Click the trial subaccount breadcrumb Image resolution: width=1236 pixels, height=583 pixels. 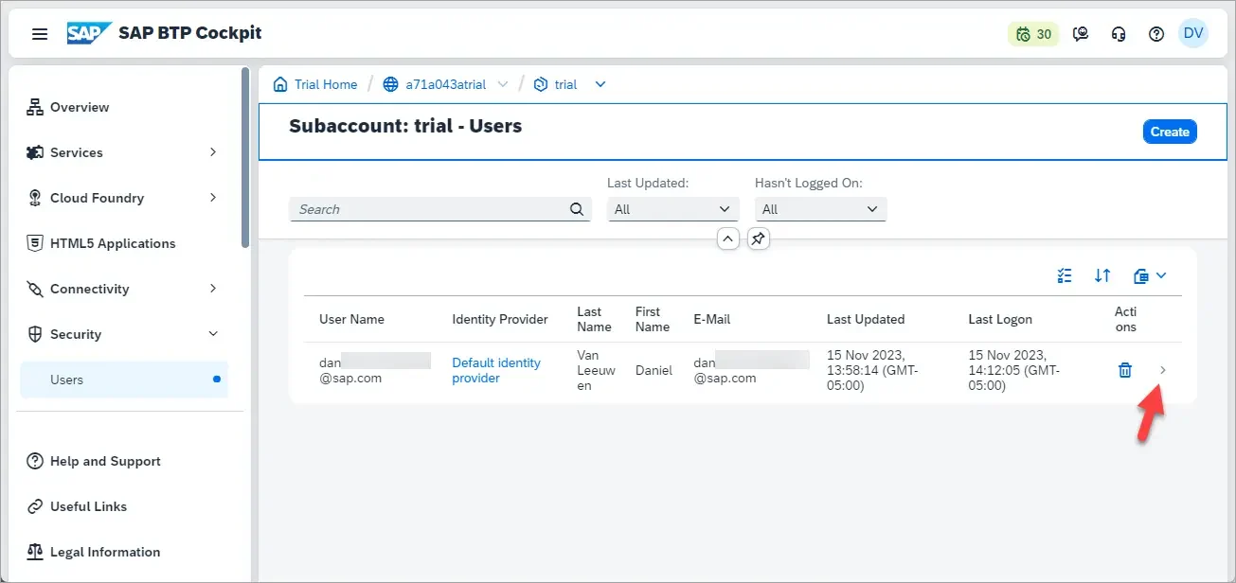(x=565, y=84)
